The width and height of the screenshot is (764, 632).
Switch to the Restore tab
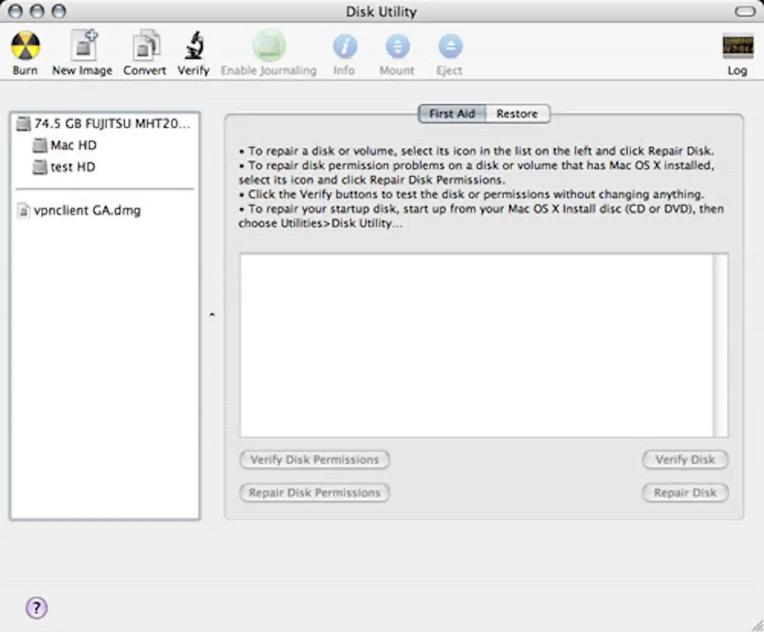(516, 113)
